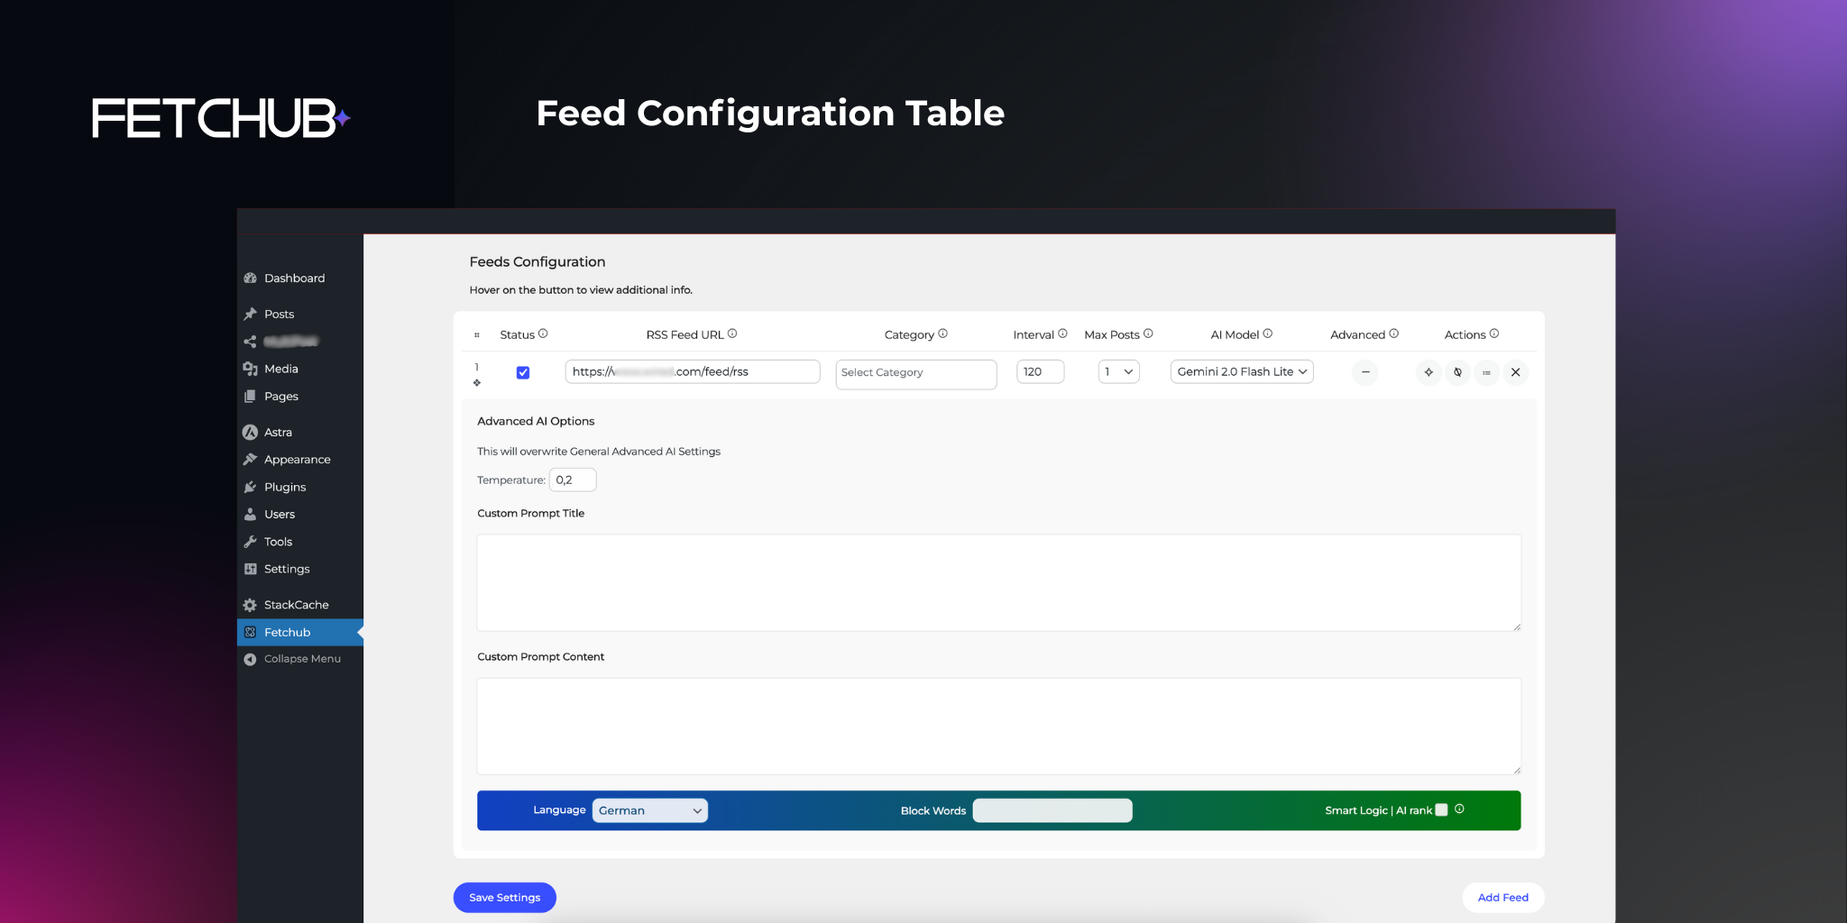Click the Pages icon in sidebar
This screenshot has height=923, width=1847.
click(250, 396)
